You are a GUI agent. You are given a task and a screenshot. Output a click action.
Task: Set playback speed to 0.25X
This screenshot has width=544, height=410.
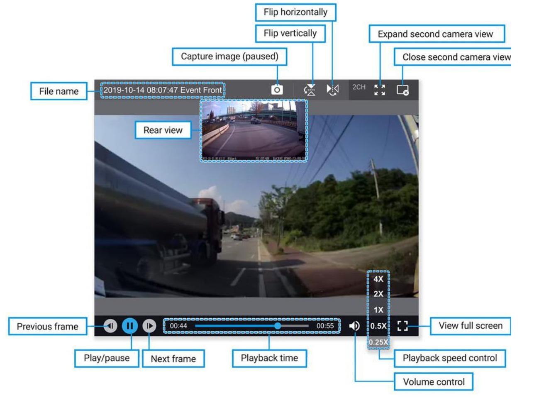click(x=378, y=342)
